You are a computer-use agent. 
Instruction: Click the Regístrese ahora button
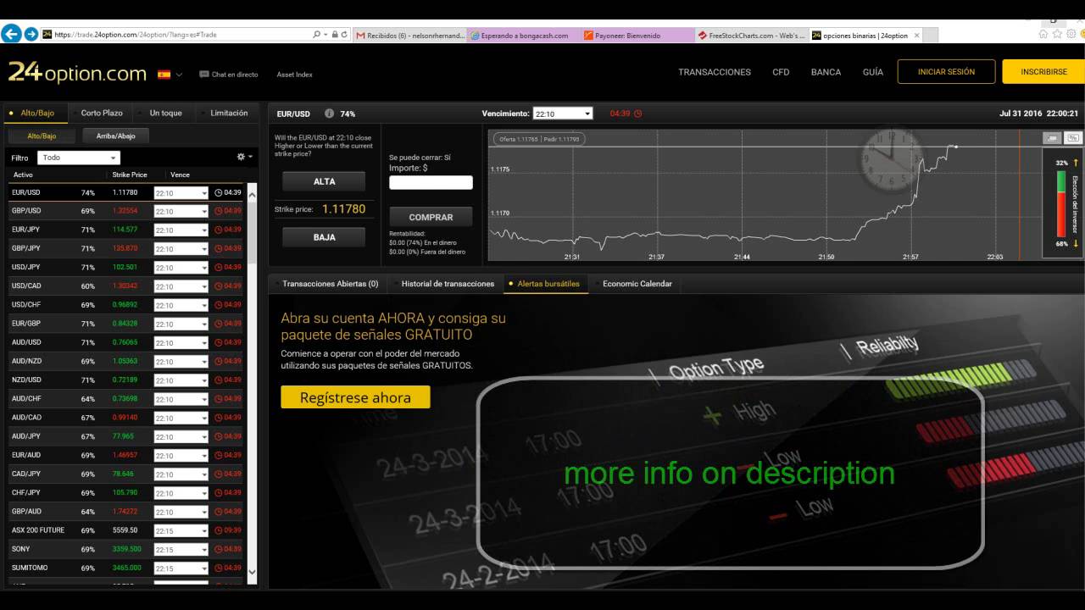pos(355,397)
